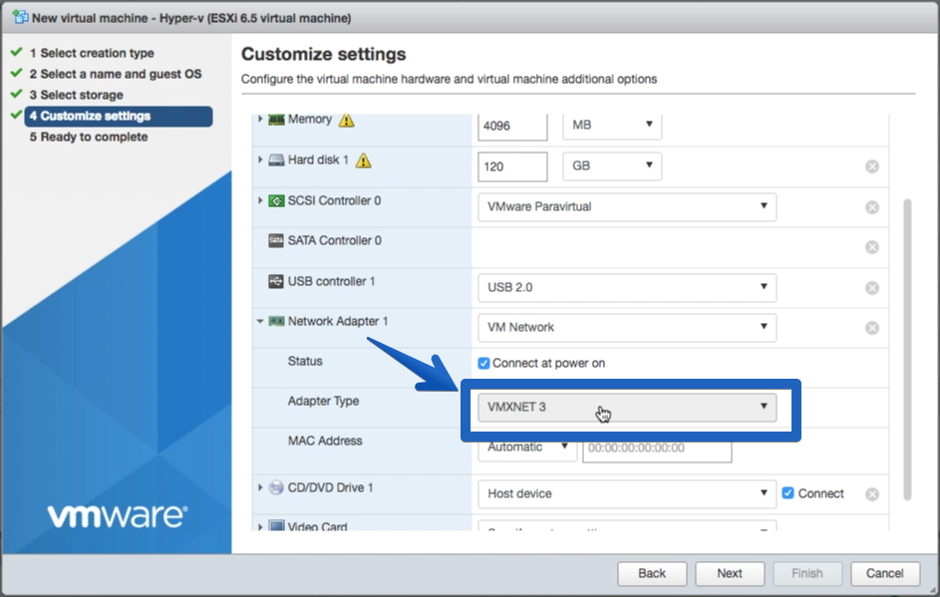This screenshot has height=597, width=940.
Task: Click the Hard disk 1 warning icon
Action: click(363, 160)
